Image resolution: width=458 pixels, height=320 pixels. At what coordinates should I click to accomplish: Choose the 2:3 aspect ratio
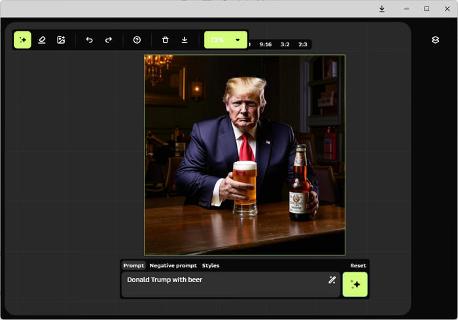(303, 44)
